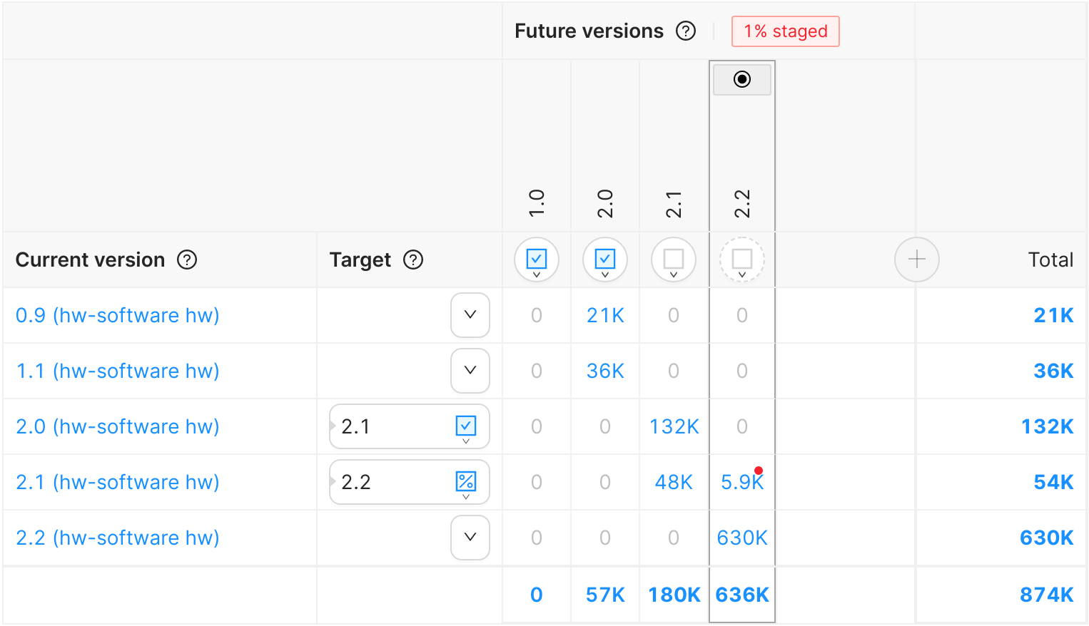Open target dropdown for 2.2 row
This screenshot has width=1089, height=626.
[x=470, y=538]
